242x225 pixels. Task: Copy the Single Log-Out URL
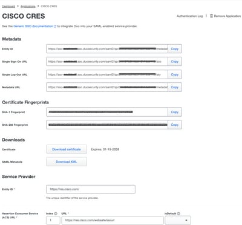(x=175, y=74)
